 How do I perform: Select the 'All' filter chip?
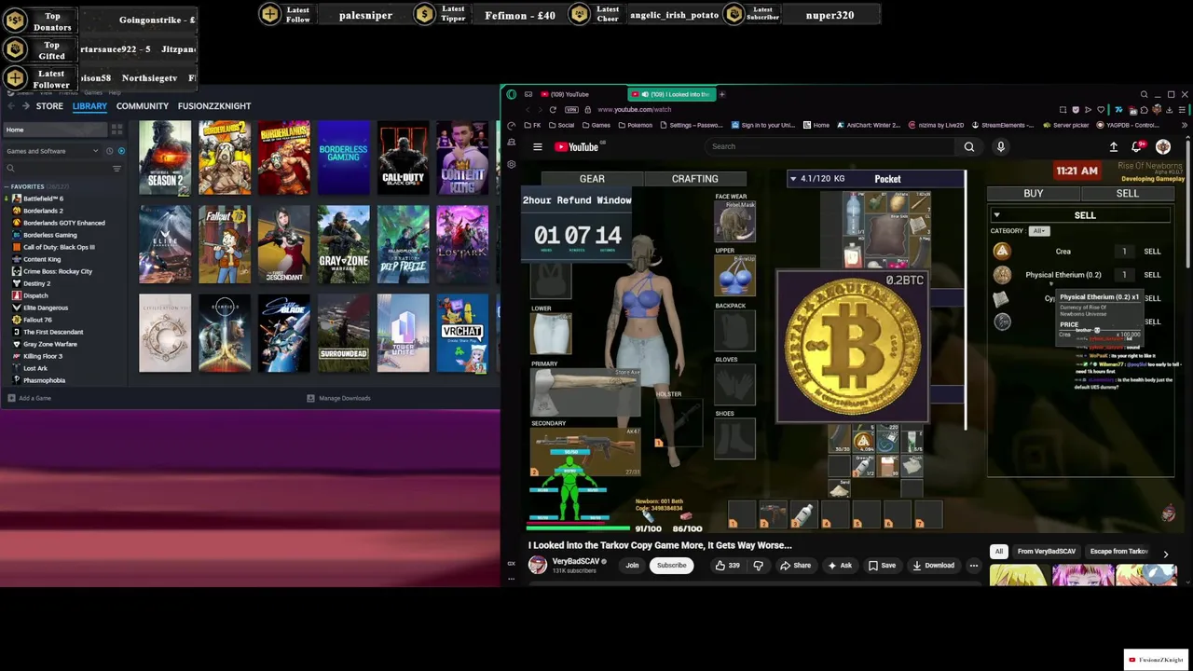tap(999, 552)
